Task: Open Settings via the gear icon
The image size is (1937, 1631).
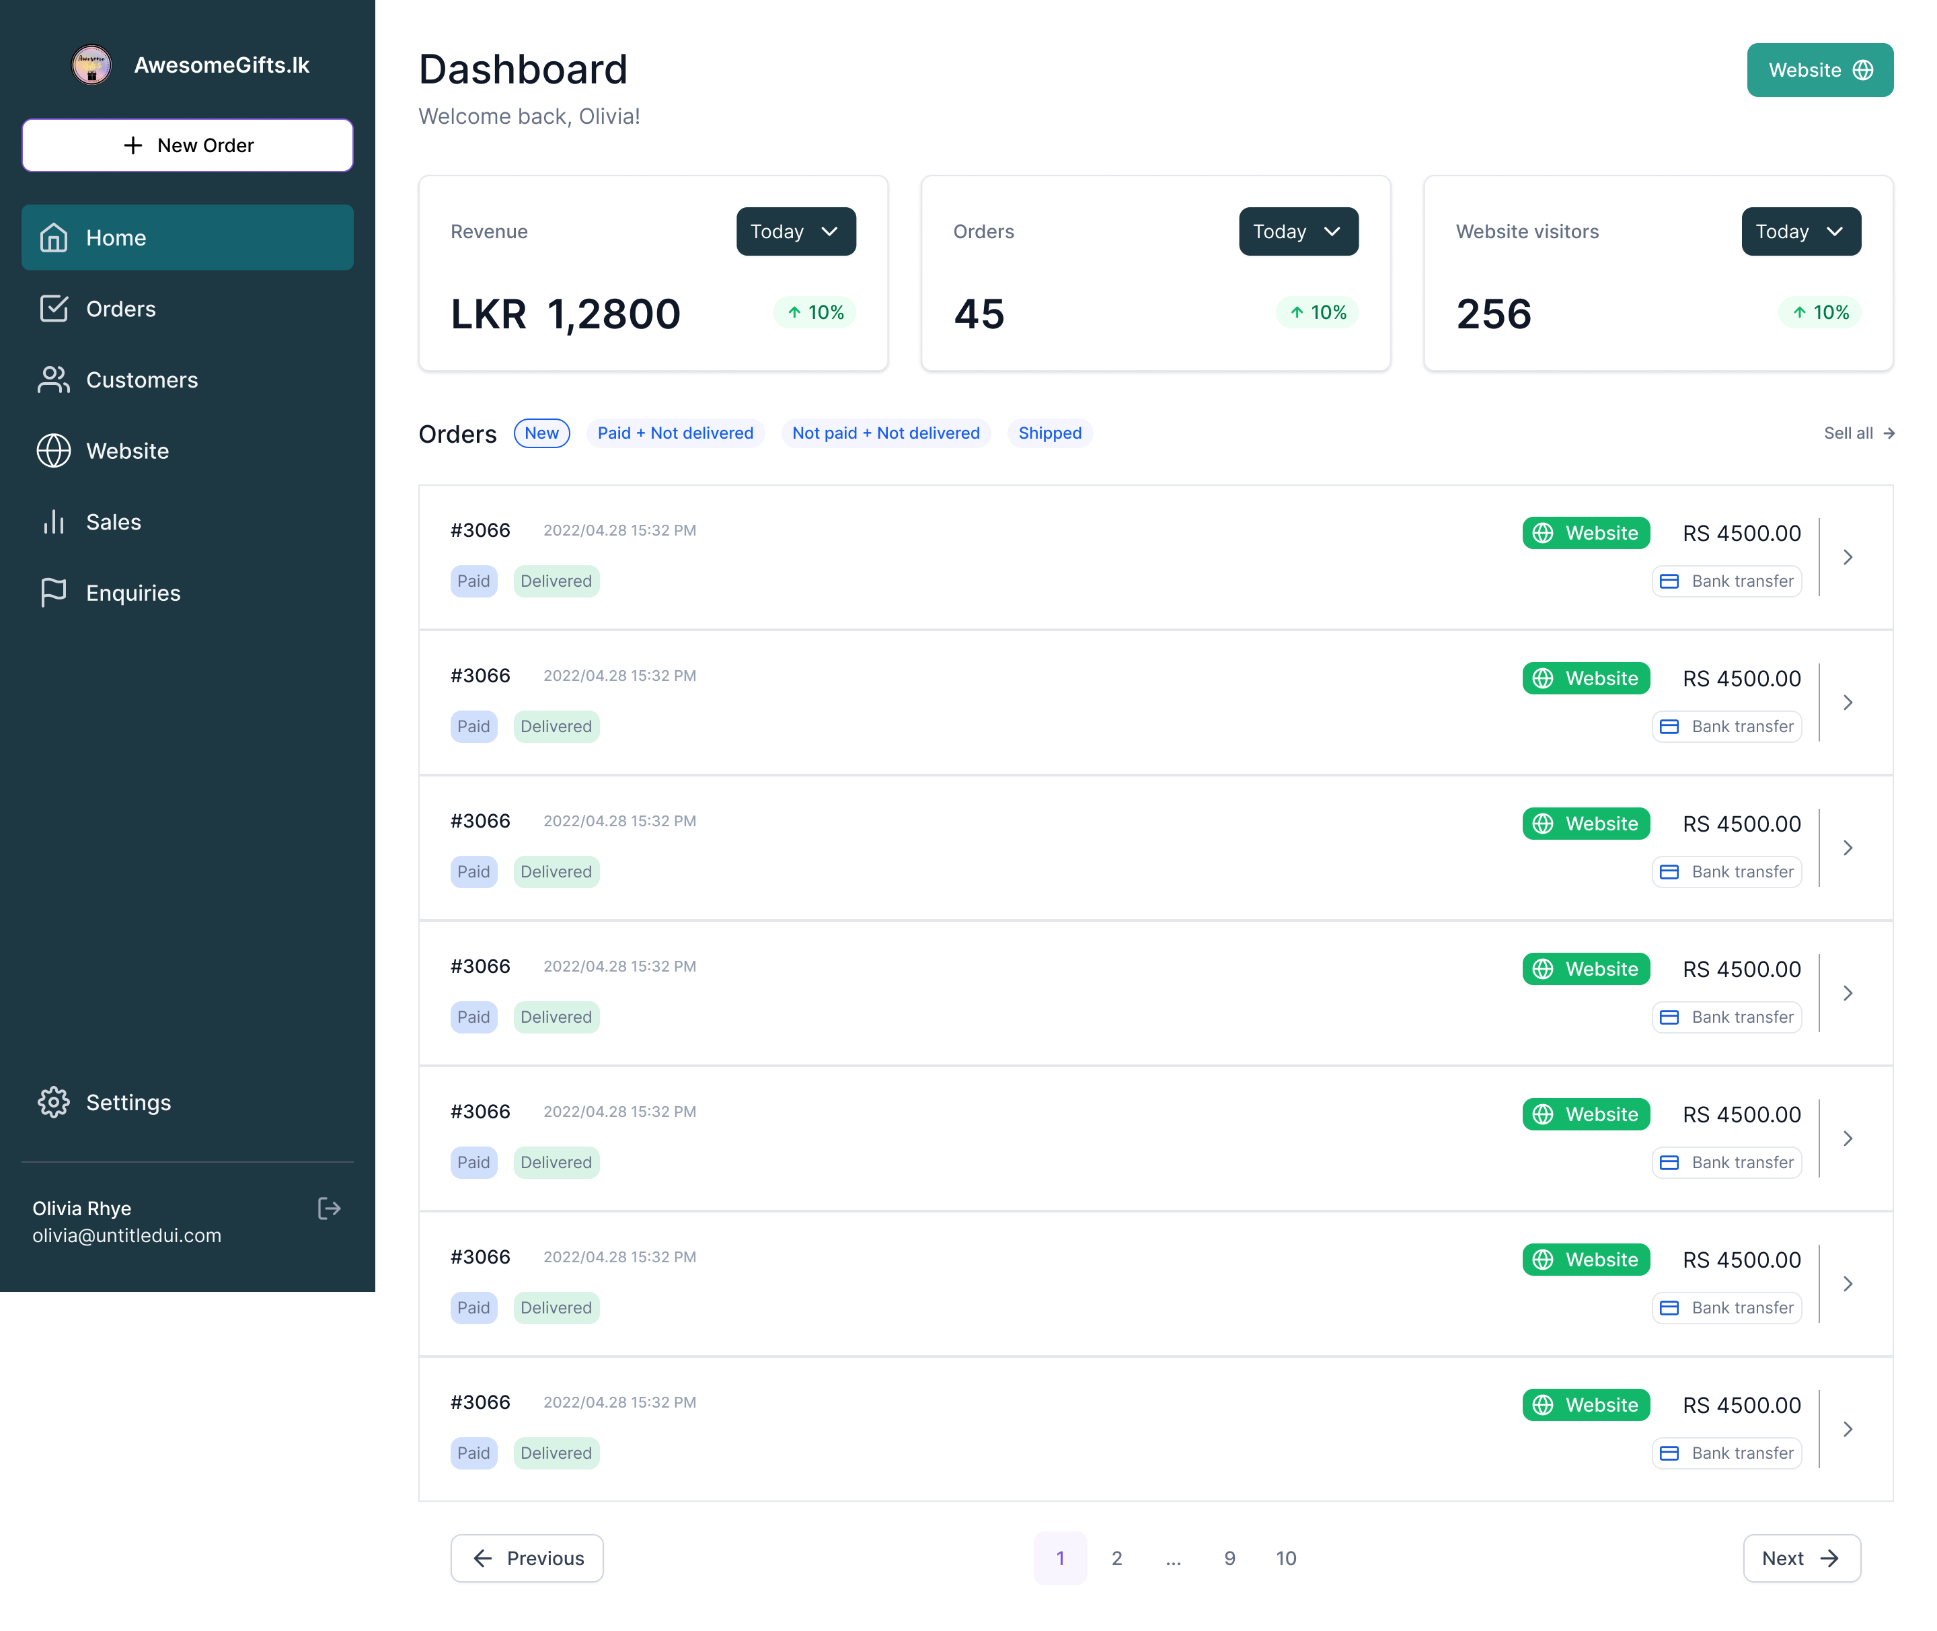Action: coord(54,1102)
